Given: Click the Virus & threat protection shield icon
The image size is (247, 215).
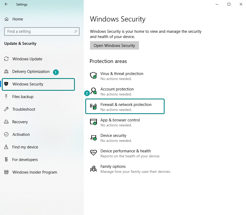Looking at the screenshot, I should (93, 76).
